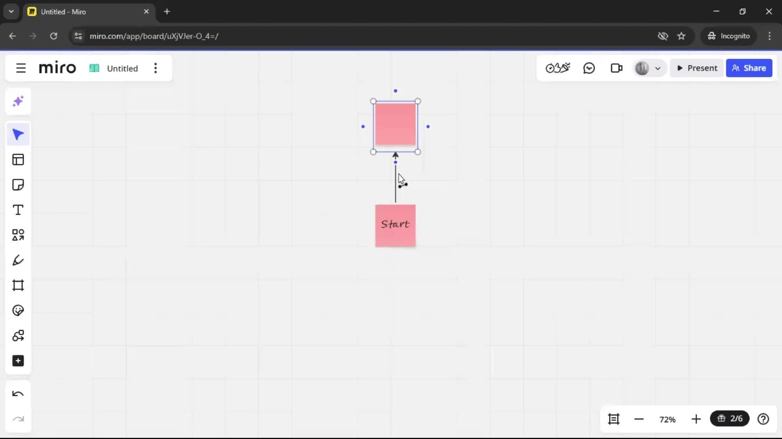Redo the last undone action
The height and width of the screenshot is (439, 782).
(x=18, y=419)
